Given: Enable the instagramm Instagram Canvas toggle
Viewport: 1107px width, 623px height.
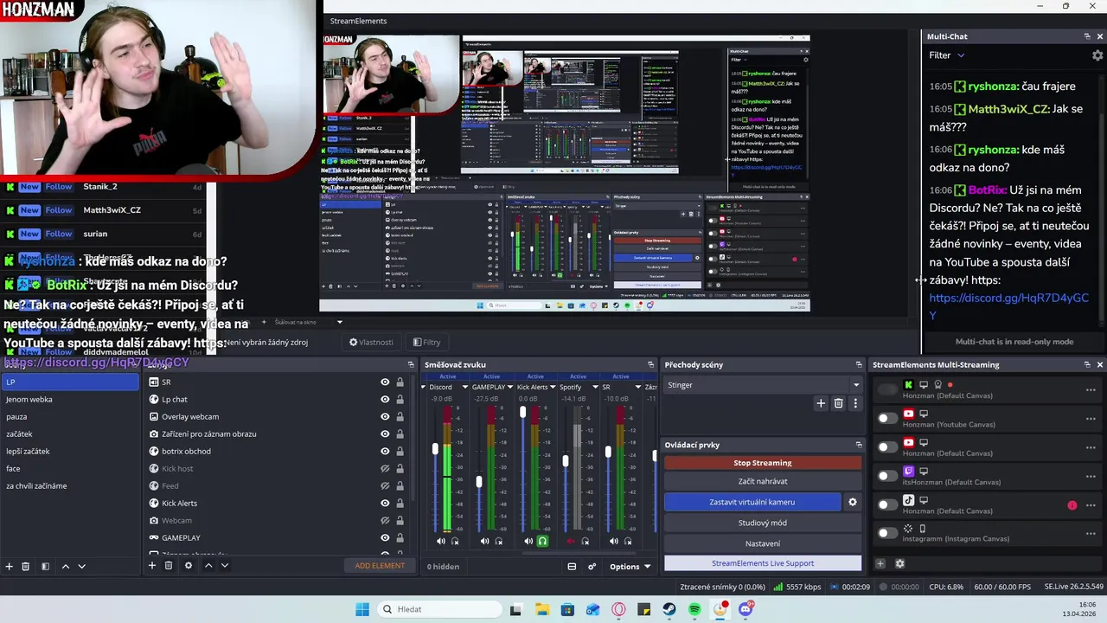Looking at the screenshot, I should coord(886,532).
